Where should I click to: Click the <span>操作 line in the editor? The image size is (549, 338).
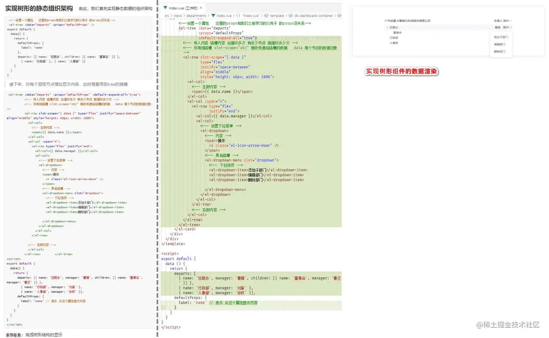coord(215,141)
